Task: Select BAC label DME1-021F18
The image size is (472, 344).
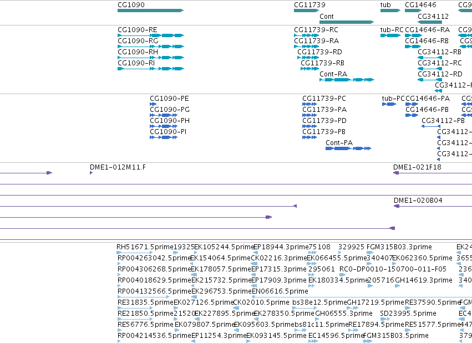Action: (417, 167)
